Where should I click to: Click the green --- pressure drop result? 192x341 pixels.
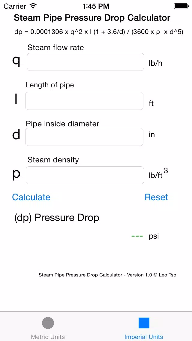pos(136,236)
